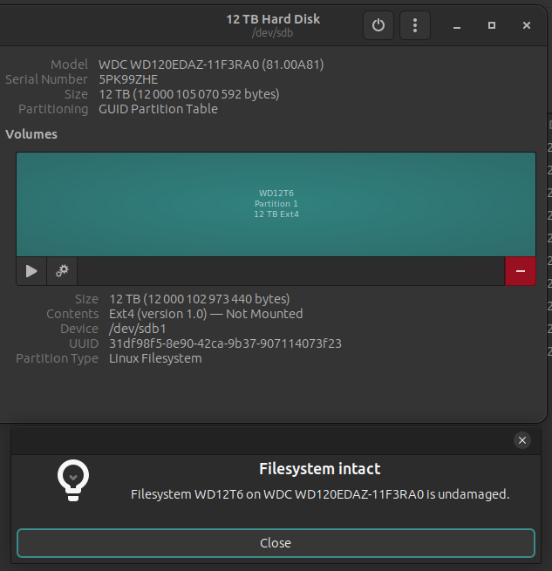552x571 pixels.
Task: Click the Volumes heading
Action: coord(31,134)
